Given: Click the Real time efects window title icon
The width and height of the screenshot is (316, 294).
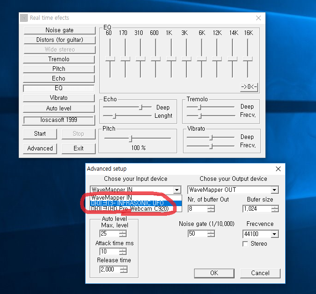Looking at the screenshot, I should click(x=24, y=18).
